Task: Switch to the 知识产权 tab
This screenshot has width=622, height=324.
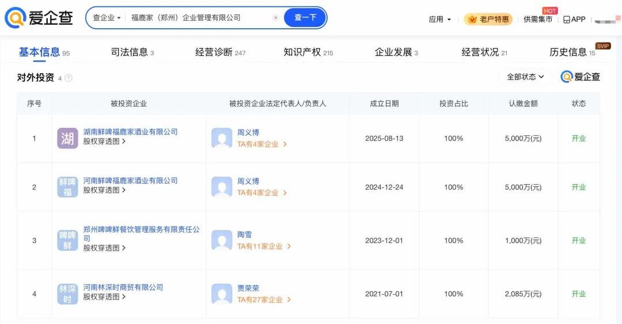Action: point(308,52)
